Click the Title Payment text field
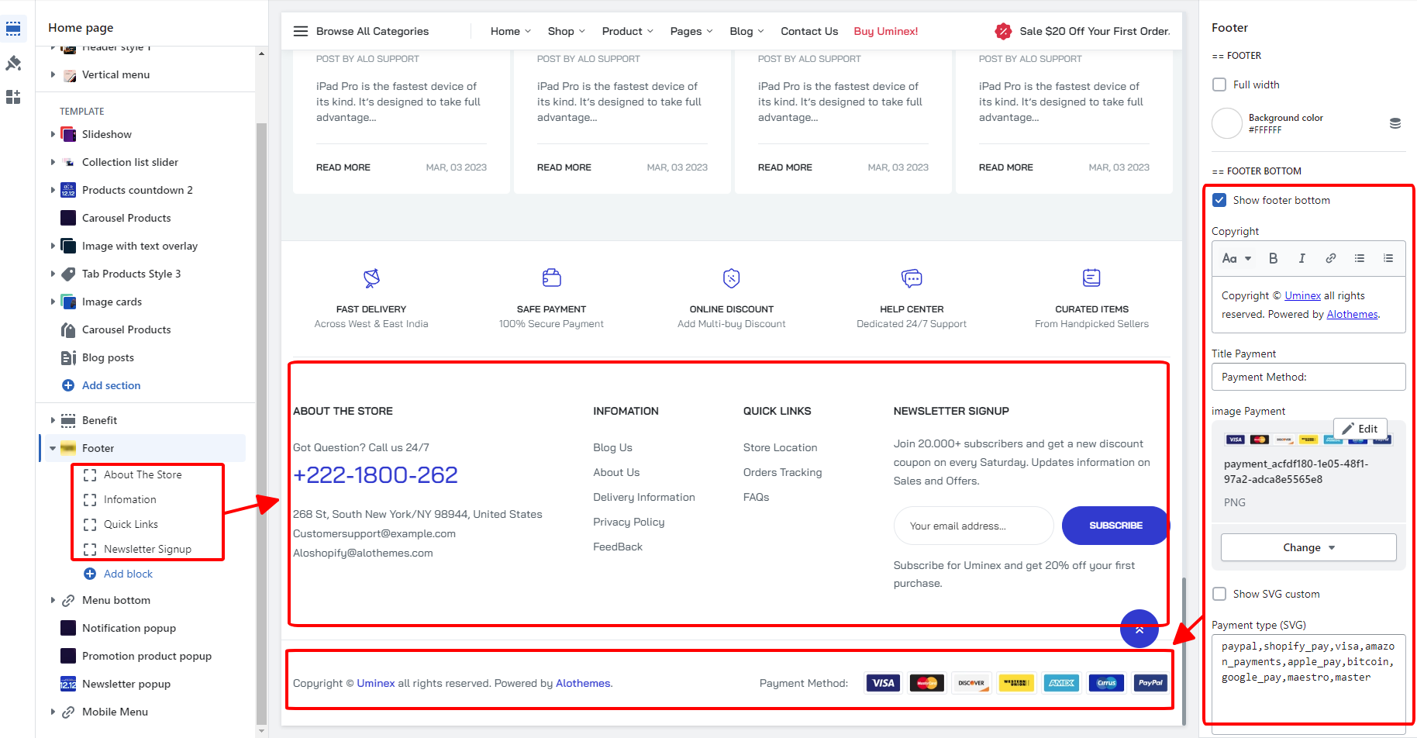Image resolution: width=1417 pixels, height=738 pixels. (1308, 377)
